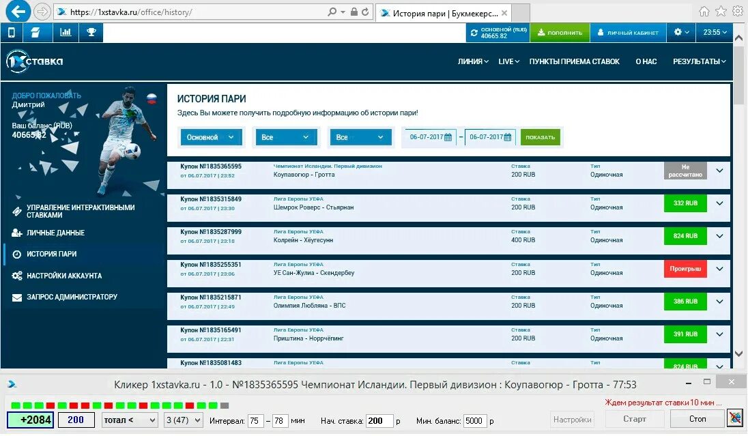
Task: Go to ПУНКТЫ ПРИЕМА СТАВОК
Action: click(575, 61)
